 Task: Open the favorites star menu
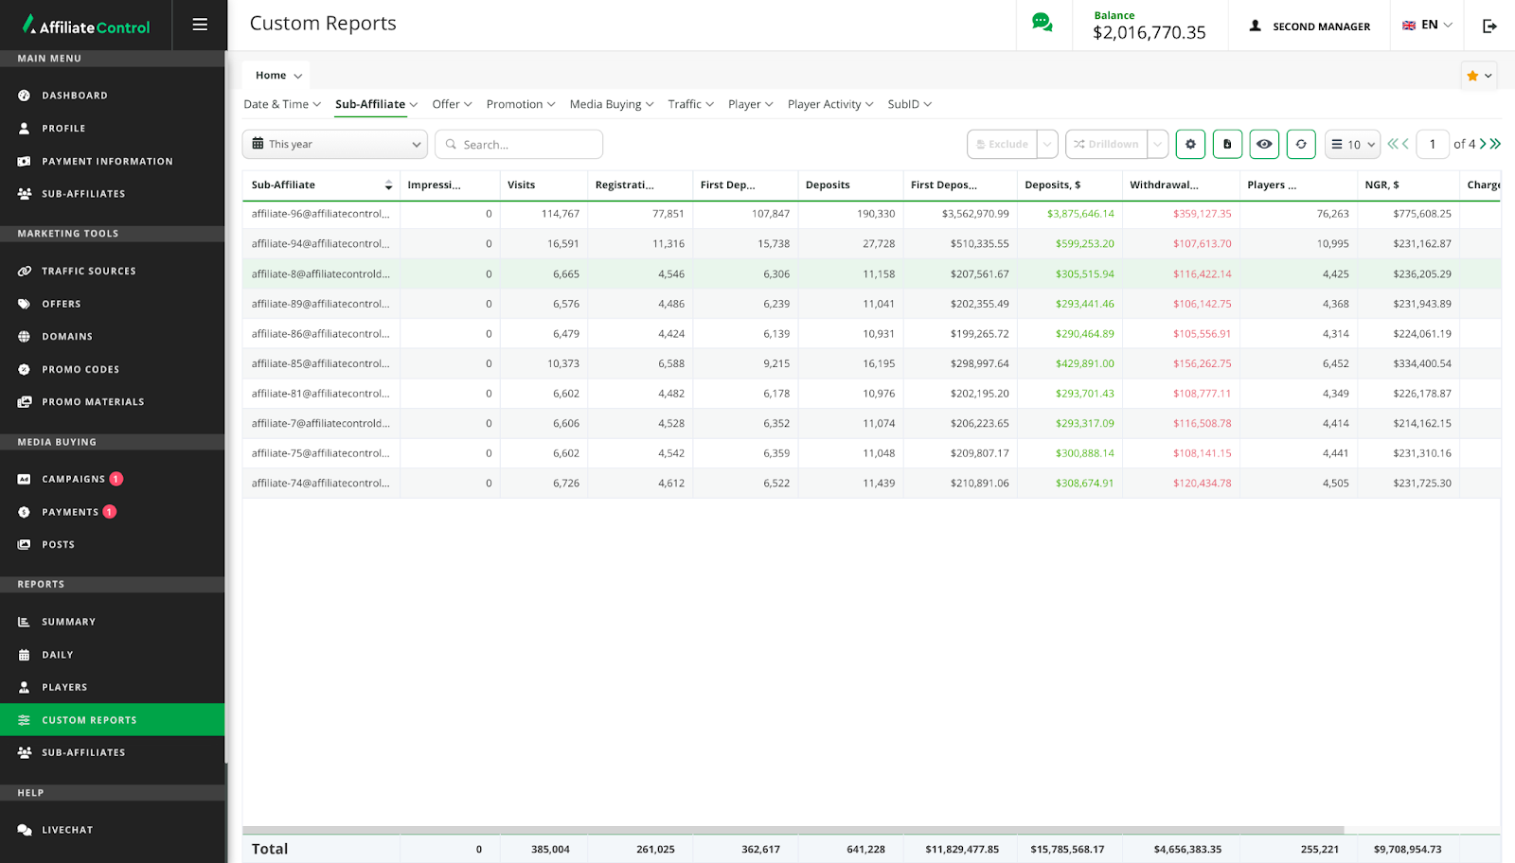[1478, 76]
